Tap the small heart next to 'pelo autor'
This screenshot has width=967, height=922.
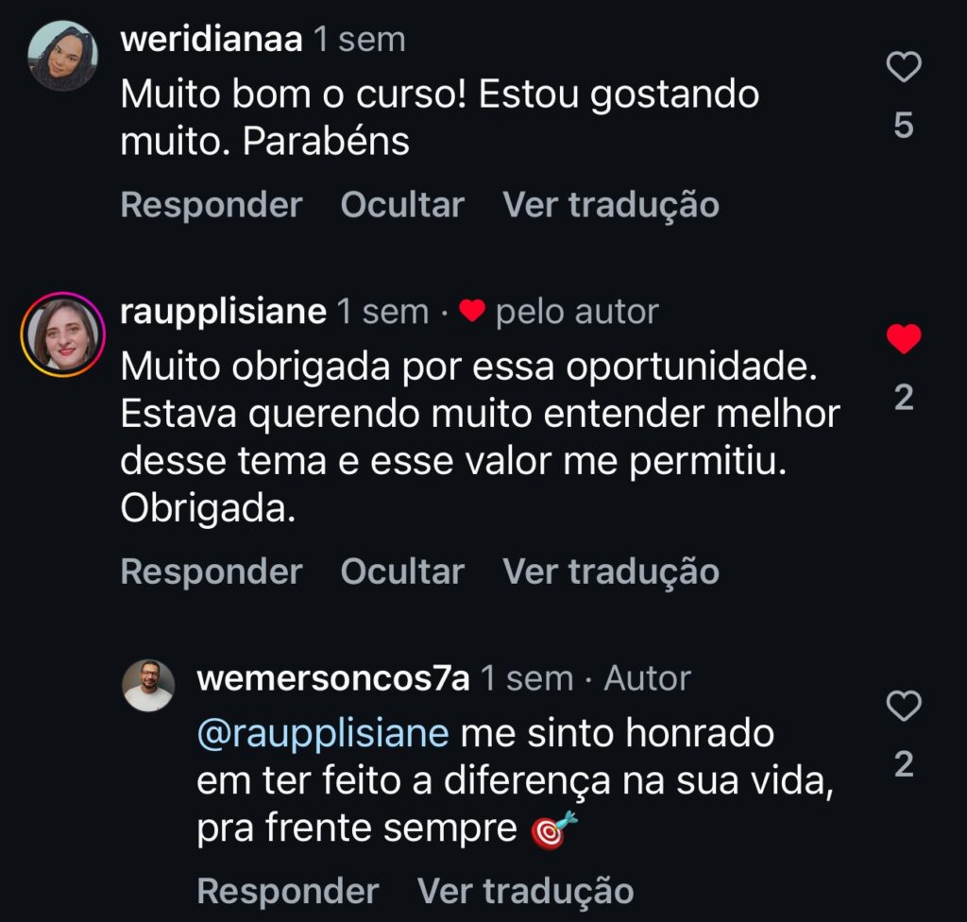coord(472,311)
